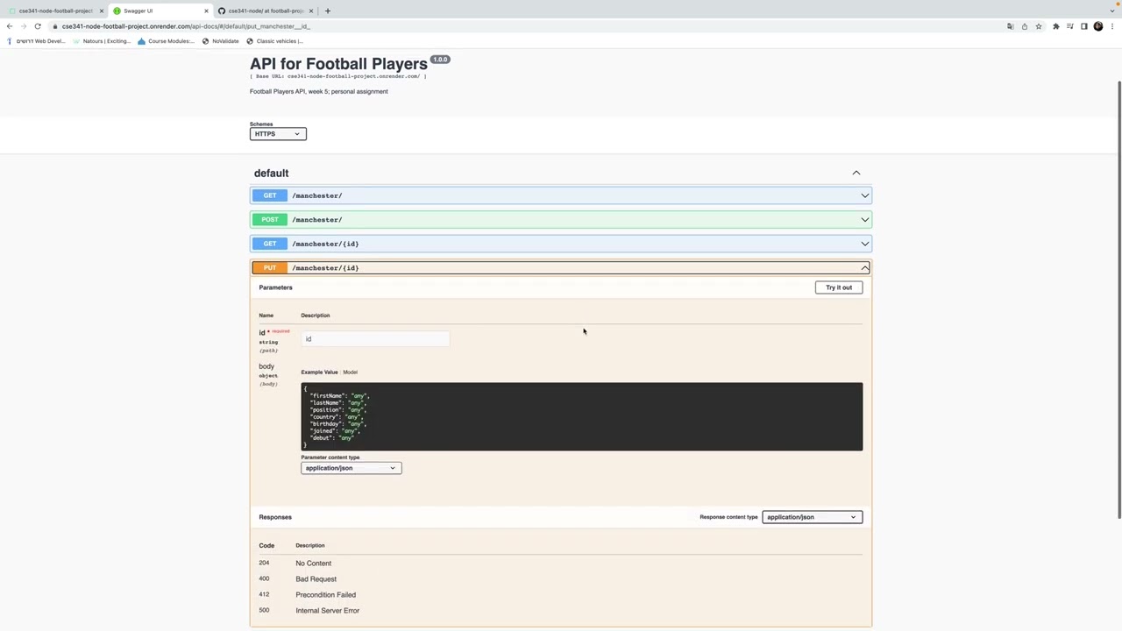This screenshot has height=631, width=1122.
Task: Expand the GET /manchester/{id} operation
Action: tap(561, 244)
